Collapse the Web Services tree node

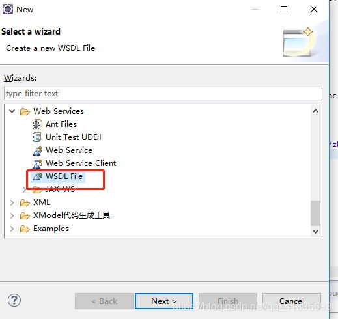click(12, 111)
